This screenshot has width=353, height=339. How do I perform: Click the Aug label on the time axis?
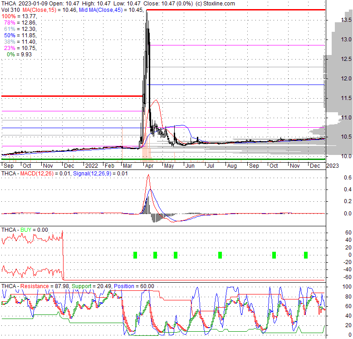[232, 166]
